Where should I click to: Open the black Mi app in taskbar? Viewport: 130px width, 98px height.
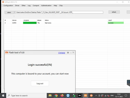point(80,96)
